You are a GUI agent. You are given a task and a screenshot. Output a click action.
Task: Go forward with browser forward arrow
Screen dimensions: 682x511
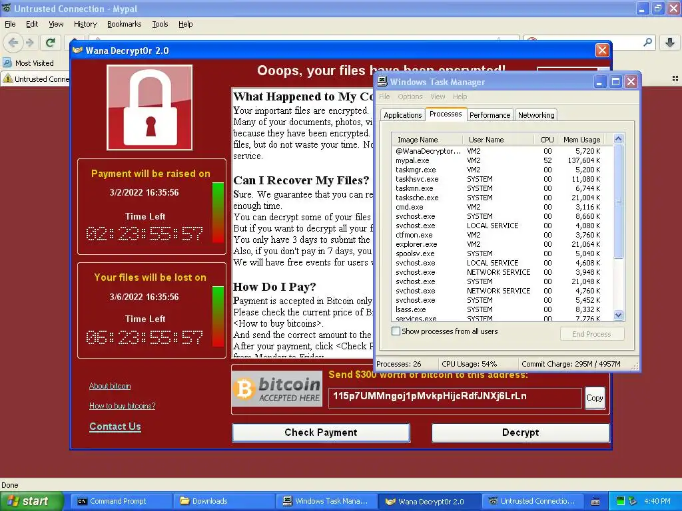[30, 43]
